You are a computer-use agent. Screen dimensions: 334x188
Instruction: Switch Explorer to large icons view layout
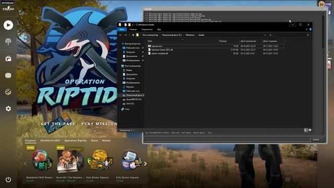(x=309, y=130)
